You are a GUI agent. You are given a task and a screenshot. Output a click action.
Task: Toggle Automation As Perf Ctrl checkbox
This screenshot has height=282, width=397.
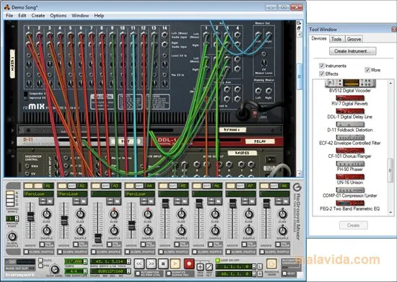click(138, 273)
